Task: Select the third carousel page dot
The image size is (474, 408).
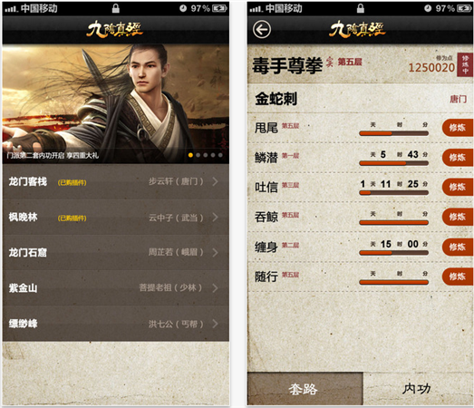Action: pyautogui.click(x=206, y=155)
